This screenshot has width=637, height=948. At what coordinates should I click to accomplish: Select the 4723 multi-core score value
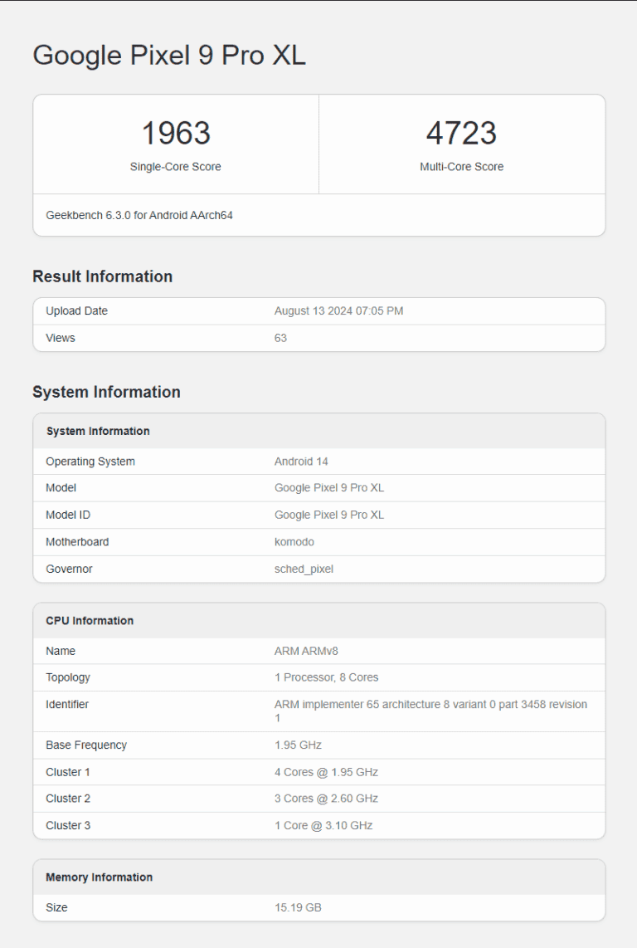[x=461, y=134]
